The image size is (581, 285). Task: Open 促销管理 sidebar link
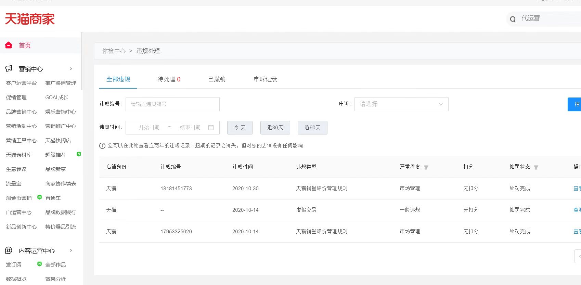point(16,98)
